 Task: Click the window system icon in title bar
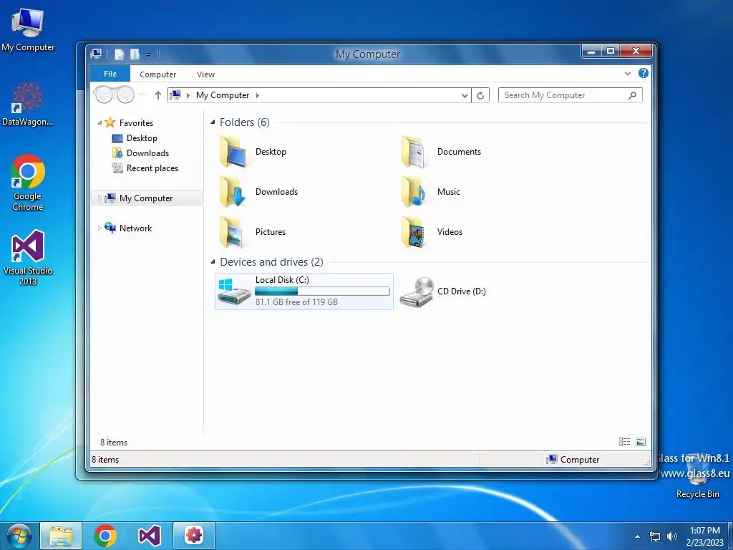pos(97,54)
